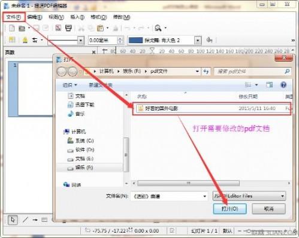The image size is (299, 238).
Task: Open the 格式(O) menu
Action: point(99,17)
